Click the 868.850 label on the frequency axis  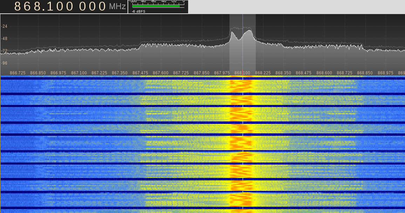coord(365,73)
